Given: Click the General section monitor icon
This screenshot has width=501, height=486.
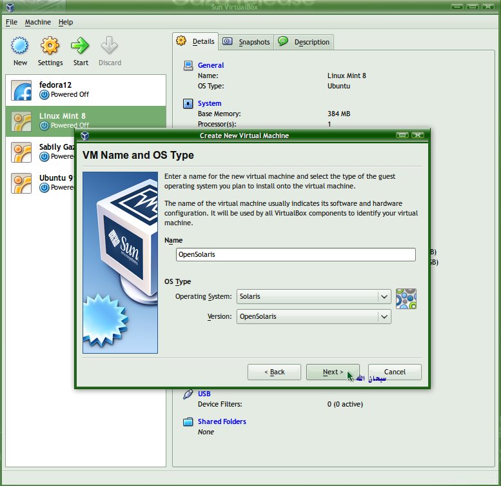Looking at the screenshot, I should (188, 66).
